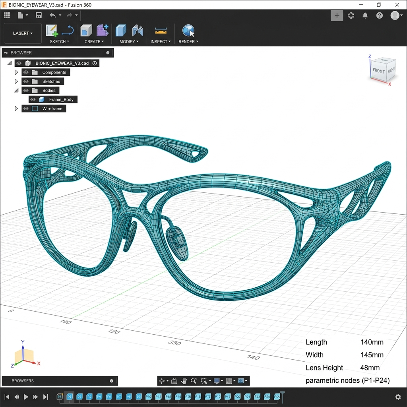The height and width of the screenshot is (407, 407).
Task: Click the RIGHT face of the ViewCube
Action: pyautogui.click(x=391, y=70)
